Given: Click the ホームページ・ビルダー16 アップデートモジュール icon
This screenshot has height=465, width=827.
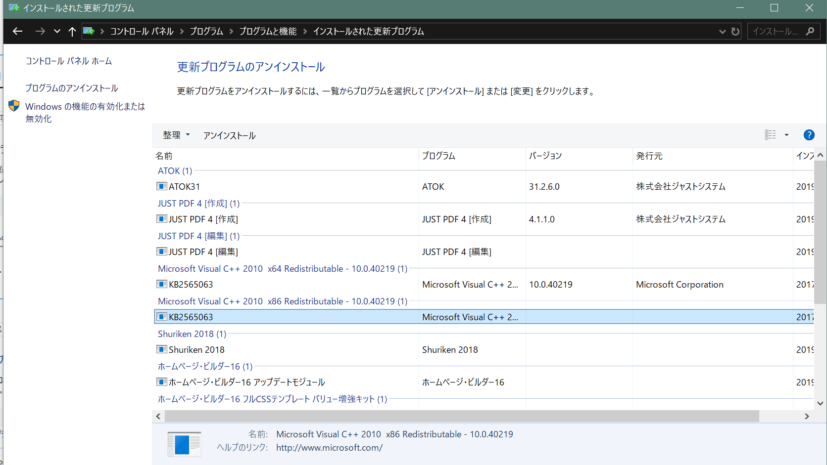Looking at the screenshot, I should [162, 382].
